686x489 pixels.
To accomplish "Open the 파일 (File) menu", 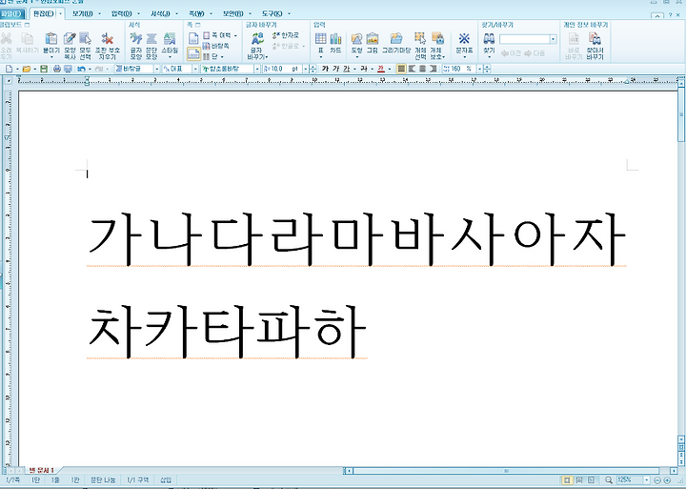I will tap(11, 13).
